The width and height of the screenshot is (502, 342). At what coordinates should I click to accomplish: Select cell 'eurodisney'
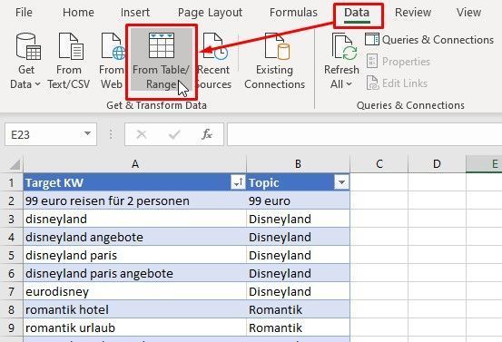(134, 291)
